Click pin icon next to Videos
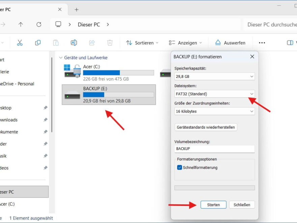Viewport: 297px width, 223px height. 46,168
